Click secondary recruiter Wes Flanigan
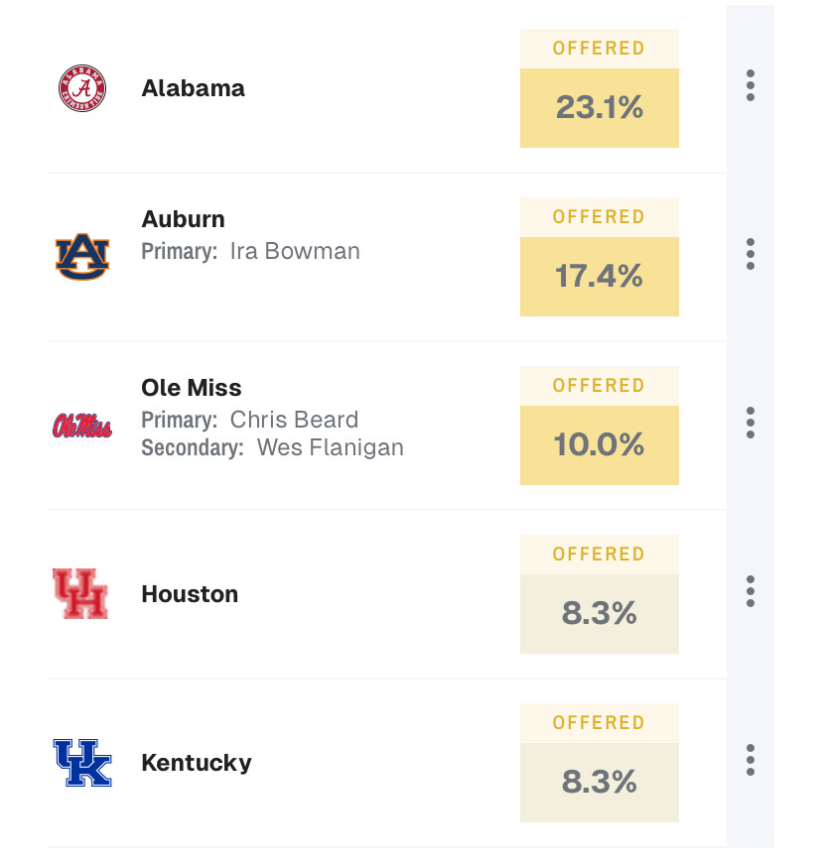Viewport: 822px width, 866px height. tap(330, 447)
